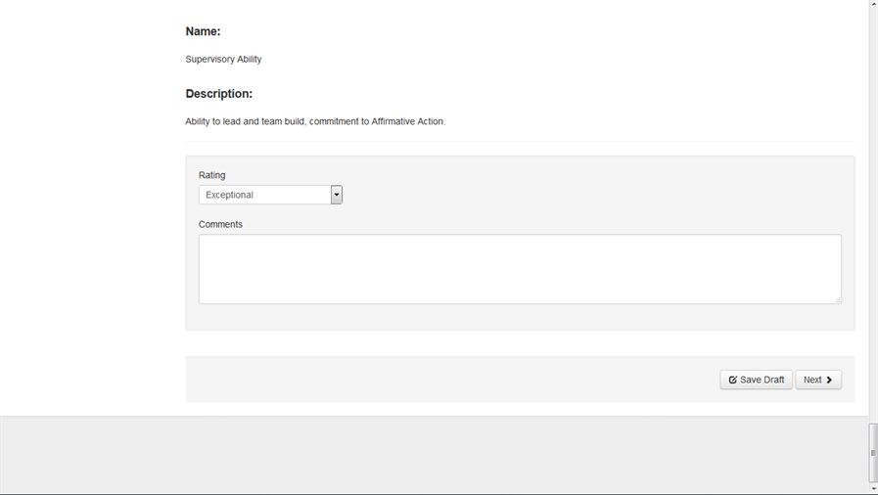Viewport: 878px width, 495px height.
Task: Click the Supervisory Ability text
Action: pyautogui.click(x=223, y=59)
